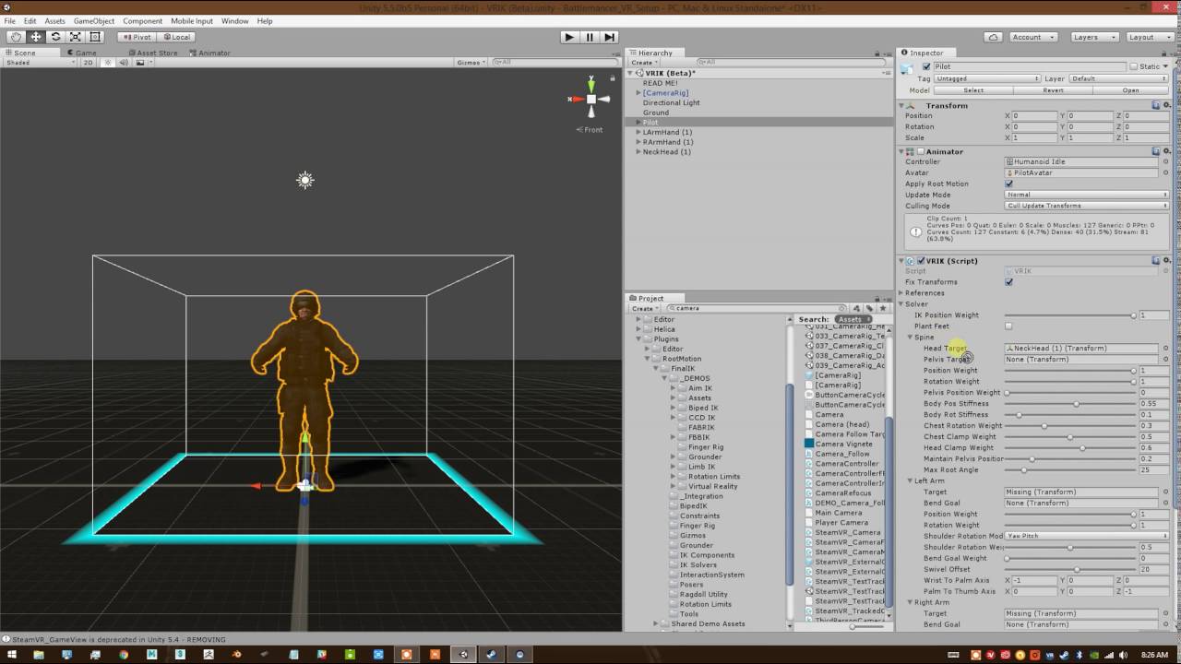Open the Cloud services icon beside Account
Image resolution: width=1181 pixels, height=664 pixels.
(993, 37)
